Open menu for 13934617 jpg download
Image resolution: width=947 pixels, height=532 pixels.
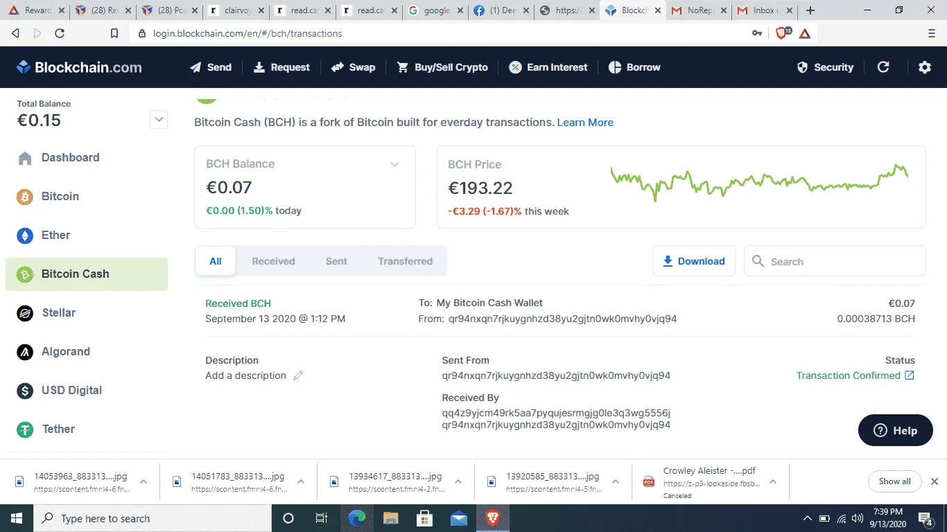coord(458,481)
